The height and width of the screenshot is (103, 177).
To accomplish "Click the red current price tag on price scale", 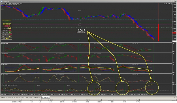I will pyautogui.click(x=174, y=33).
